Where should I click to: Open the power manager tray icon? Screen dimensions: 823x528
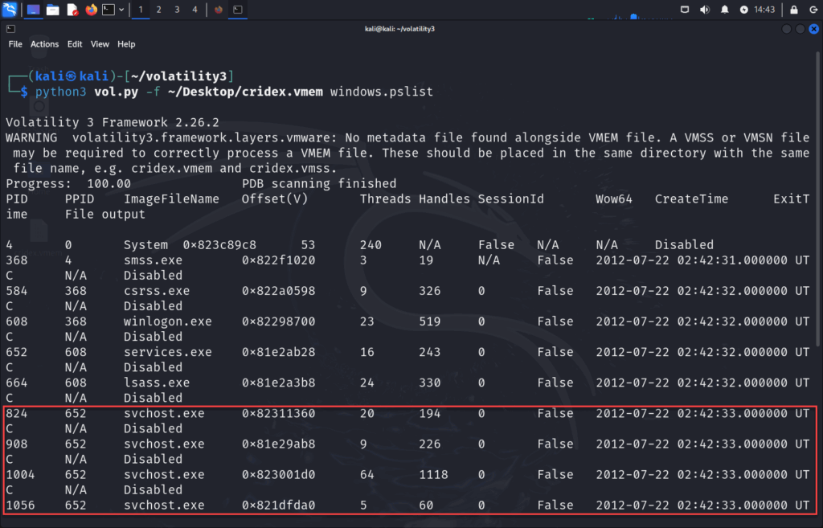tap(743, 10)
